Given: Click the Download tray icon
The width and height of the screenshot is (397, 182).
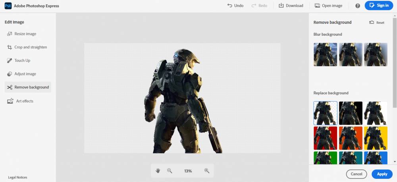Looking at the screenshot, I should [281, 5].
